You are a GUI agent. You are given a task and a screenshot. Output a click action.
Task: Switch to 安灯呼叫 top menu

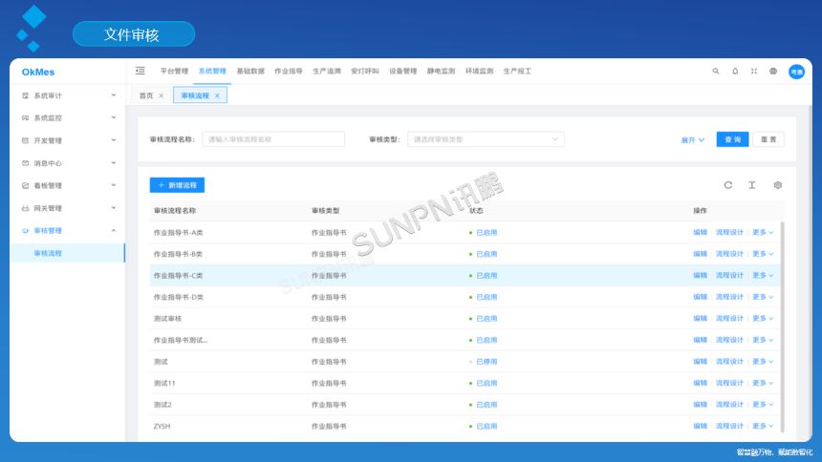[x=365, y=72]
